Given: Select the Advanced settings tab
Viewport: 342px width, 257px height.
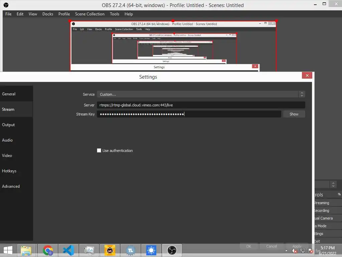Looking at the screenshot, I should click(16, 186).
